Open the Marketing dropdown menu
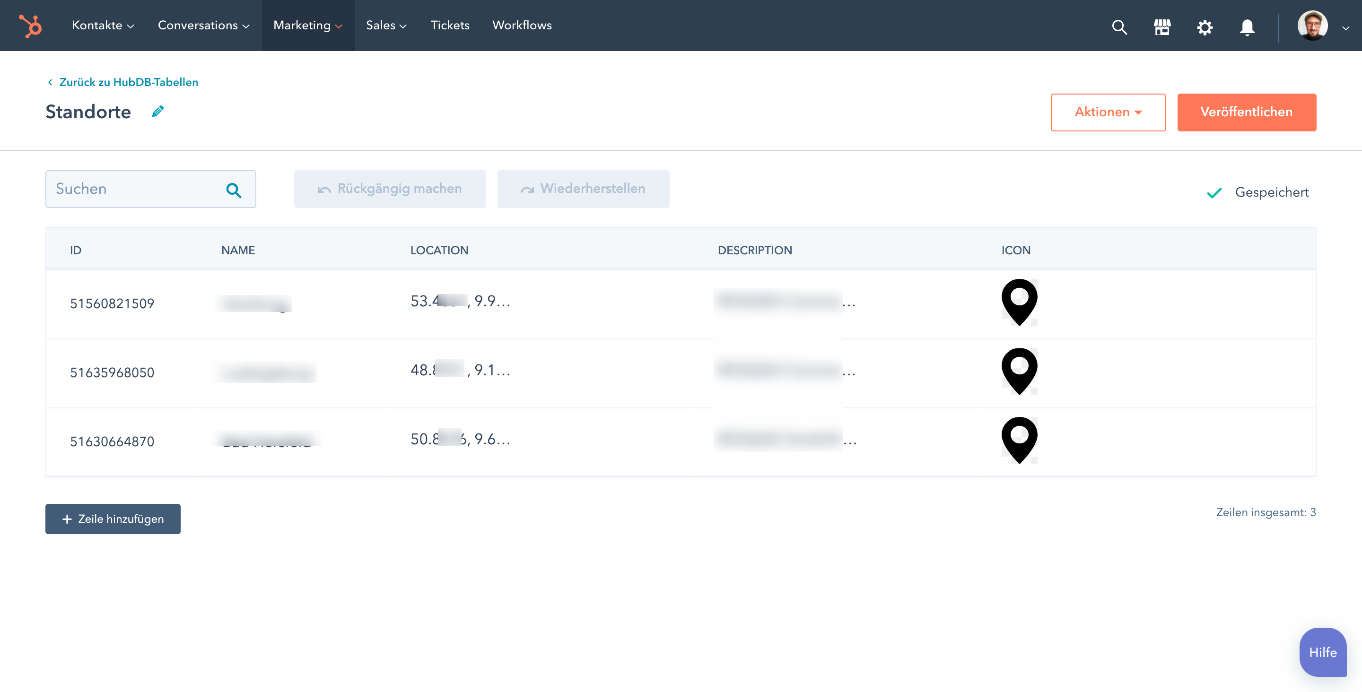This screenshot has height=692, width=1362. (308, 26)
